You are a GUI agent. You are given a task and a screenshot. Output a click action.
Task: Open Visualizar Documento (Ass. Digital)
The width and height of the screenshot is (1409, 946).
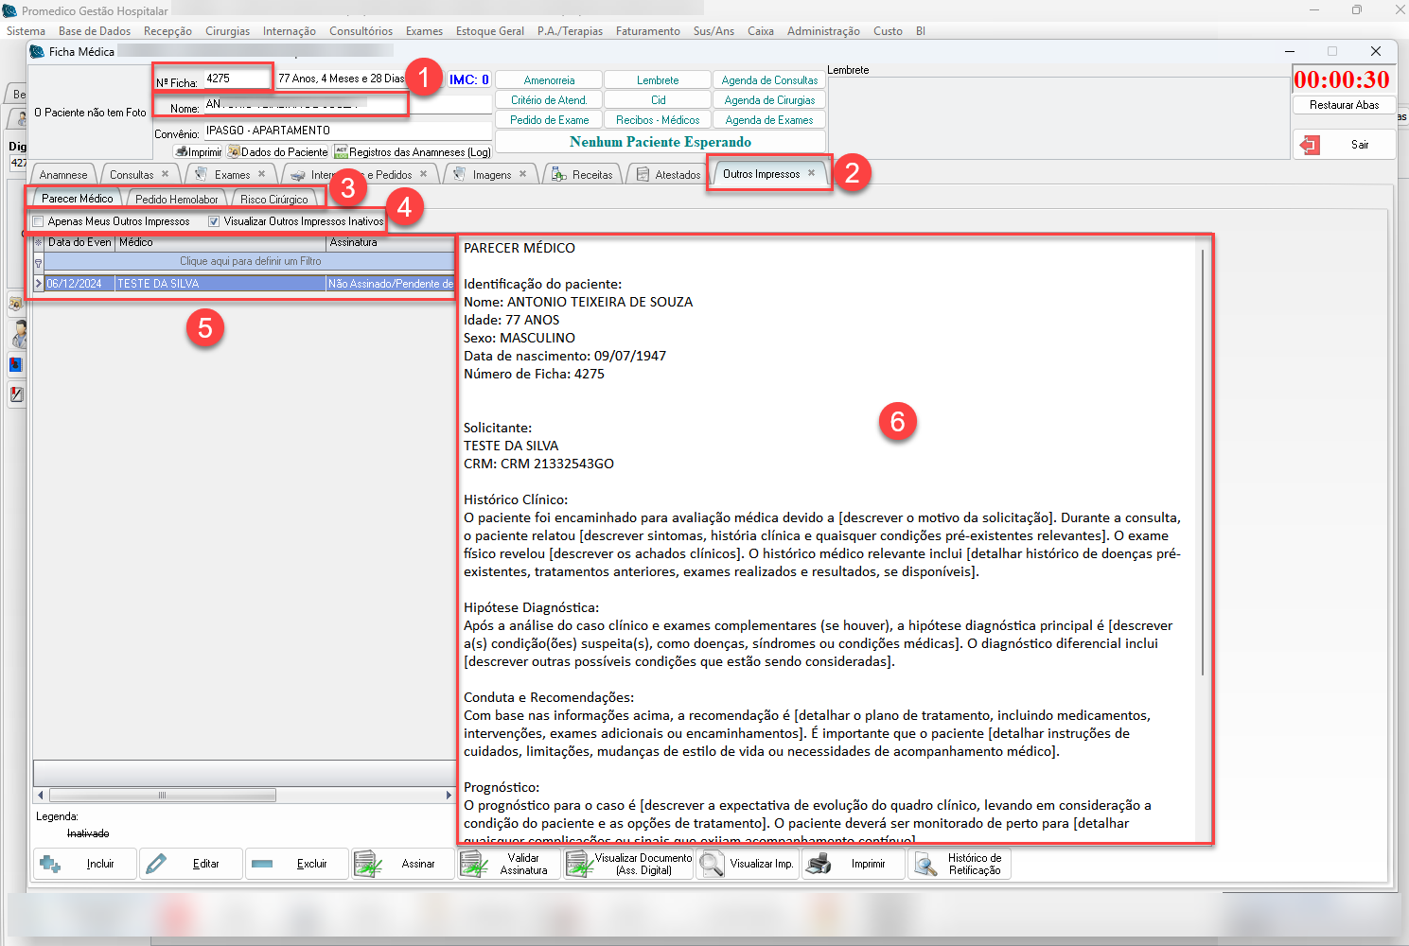tap(629, 864)
